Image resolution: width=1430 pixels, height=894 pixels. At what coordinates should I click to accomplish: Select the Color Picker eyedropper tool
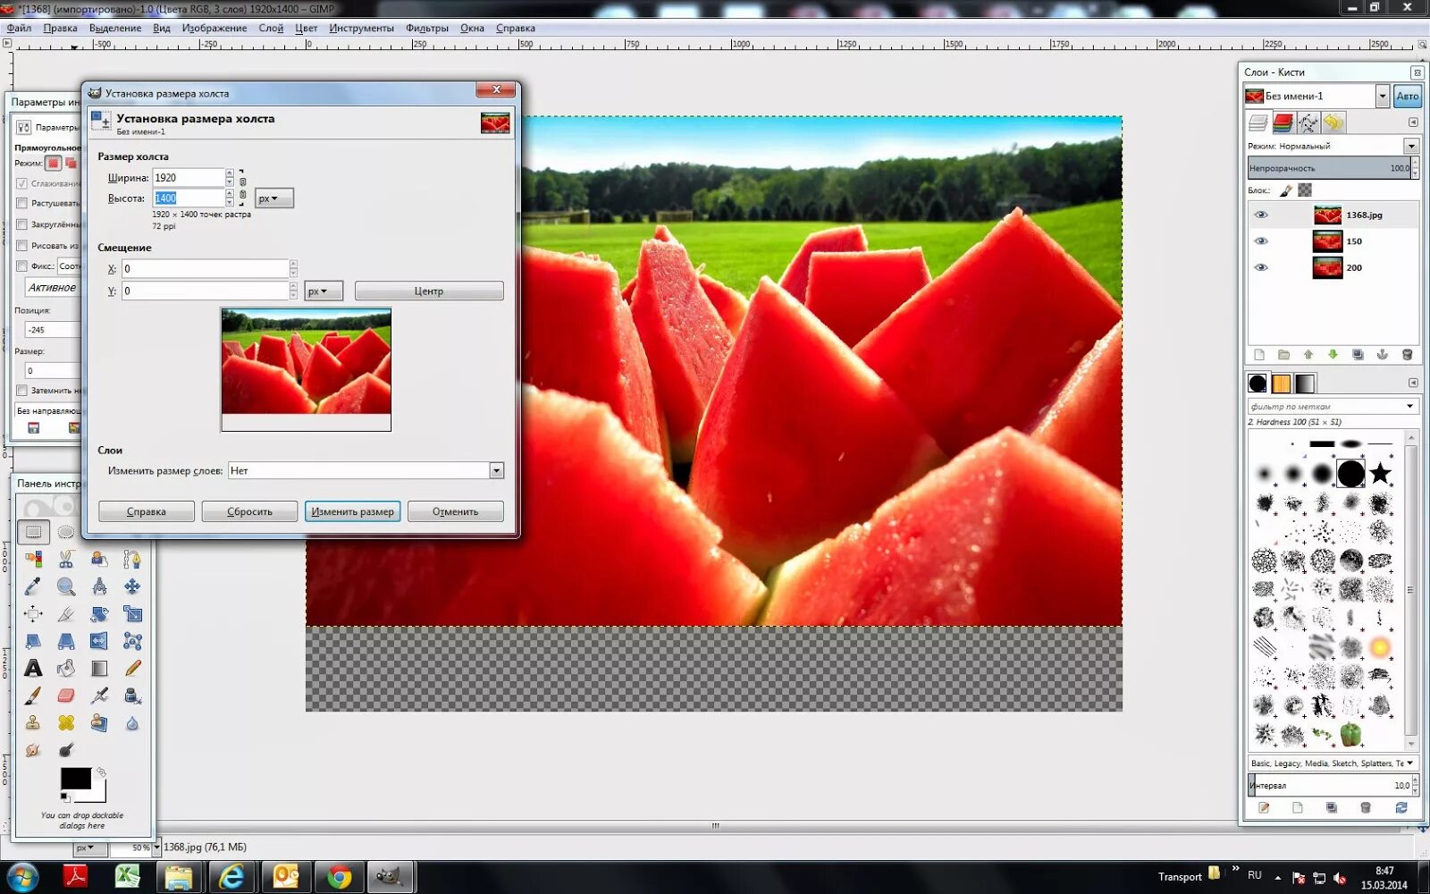click(33, 587)
